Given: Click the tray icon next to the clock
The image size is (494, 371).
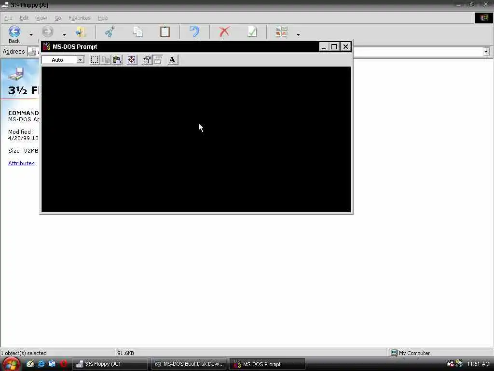Looking at the screenshot, I should click(459, 363).
